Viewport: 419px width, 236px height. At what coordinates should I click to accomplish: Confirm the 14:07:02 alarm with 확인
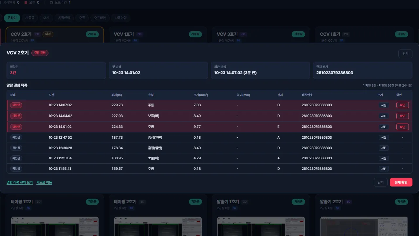coord(403,105)
